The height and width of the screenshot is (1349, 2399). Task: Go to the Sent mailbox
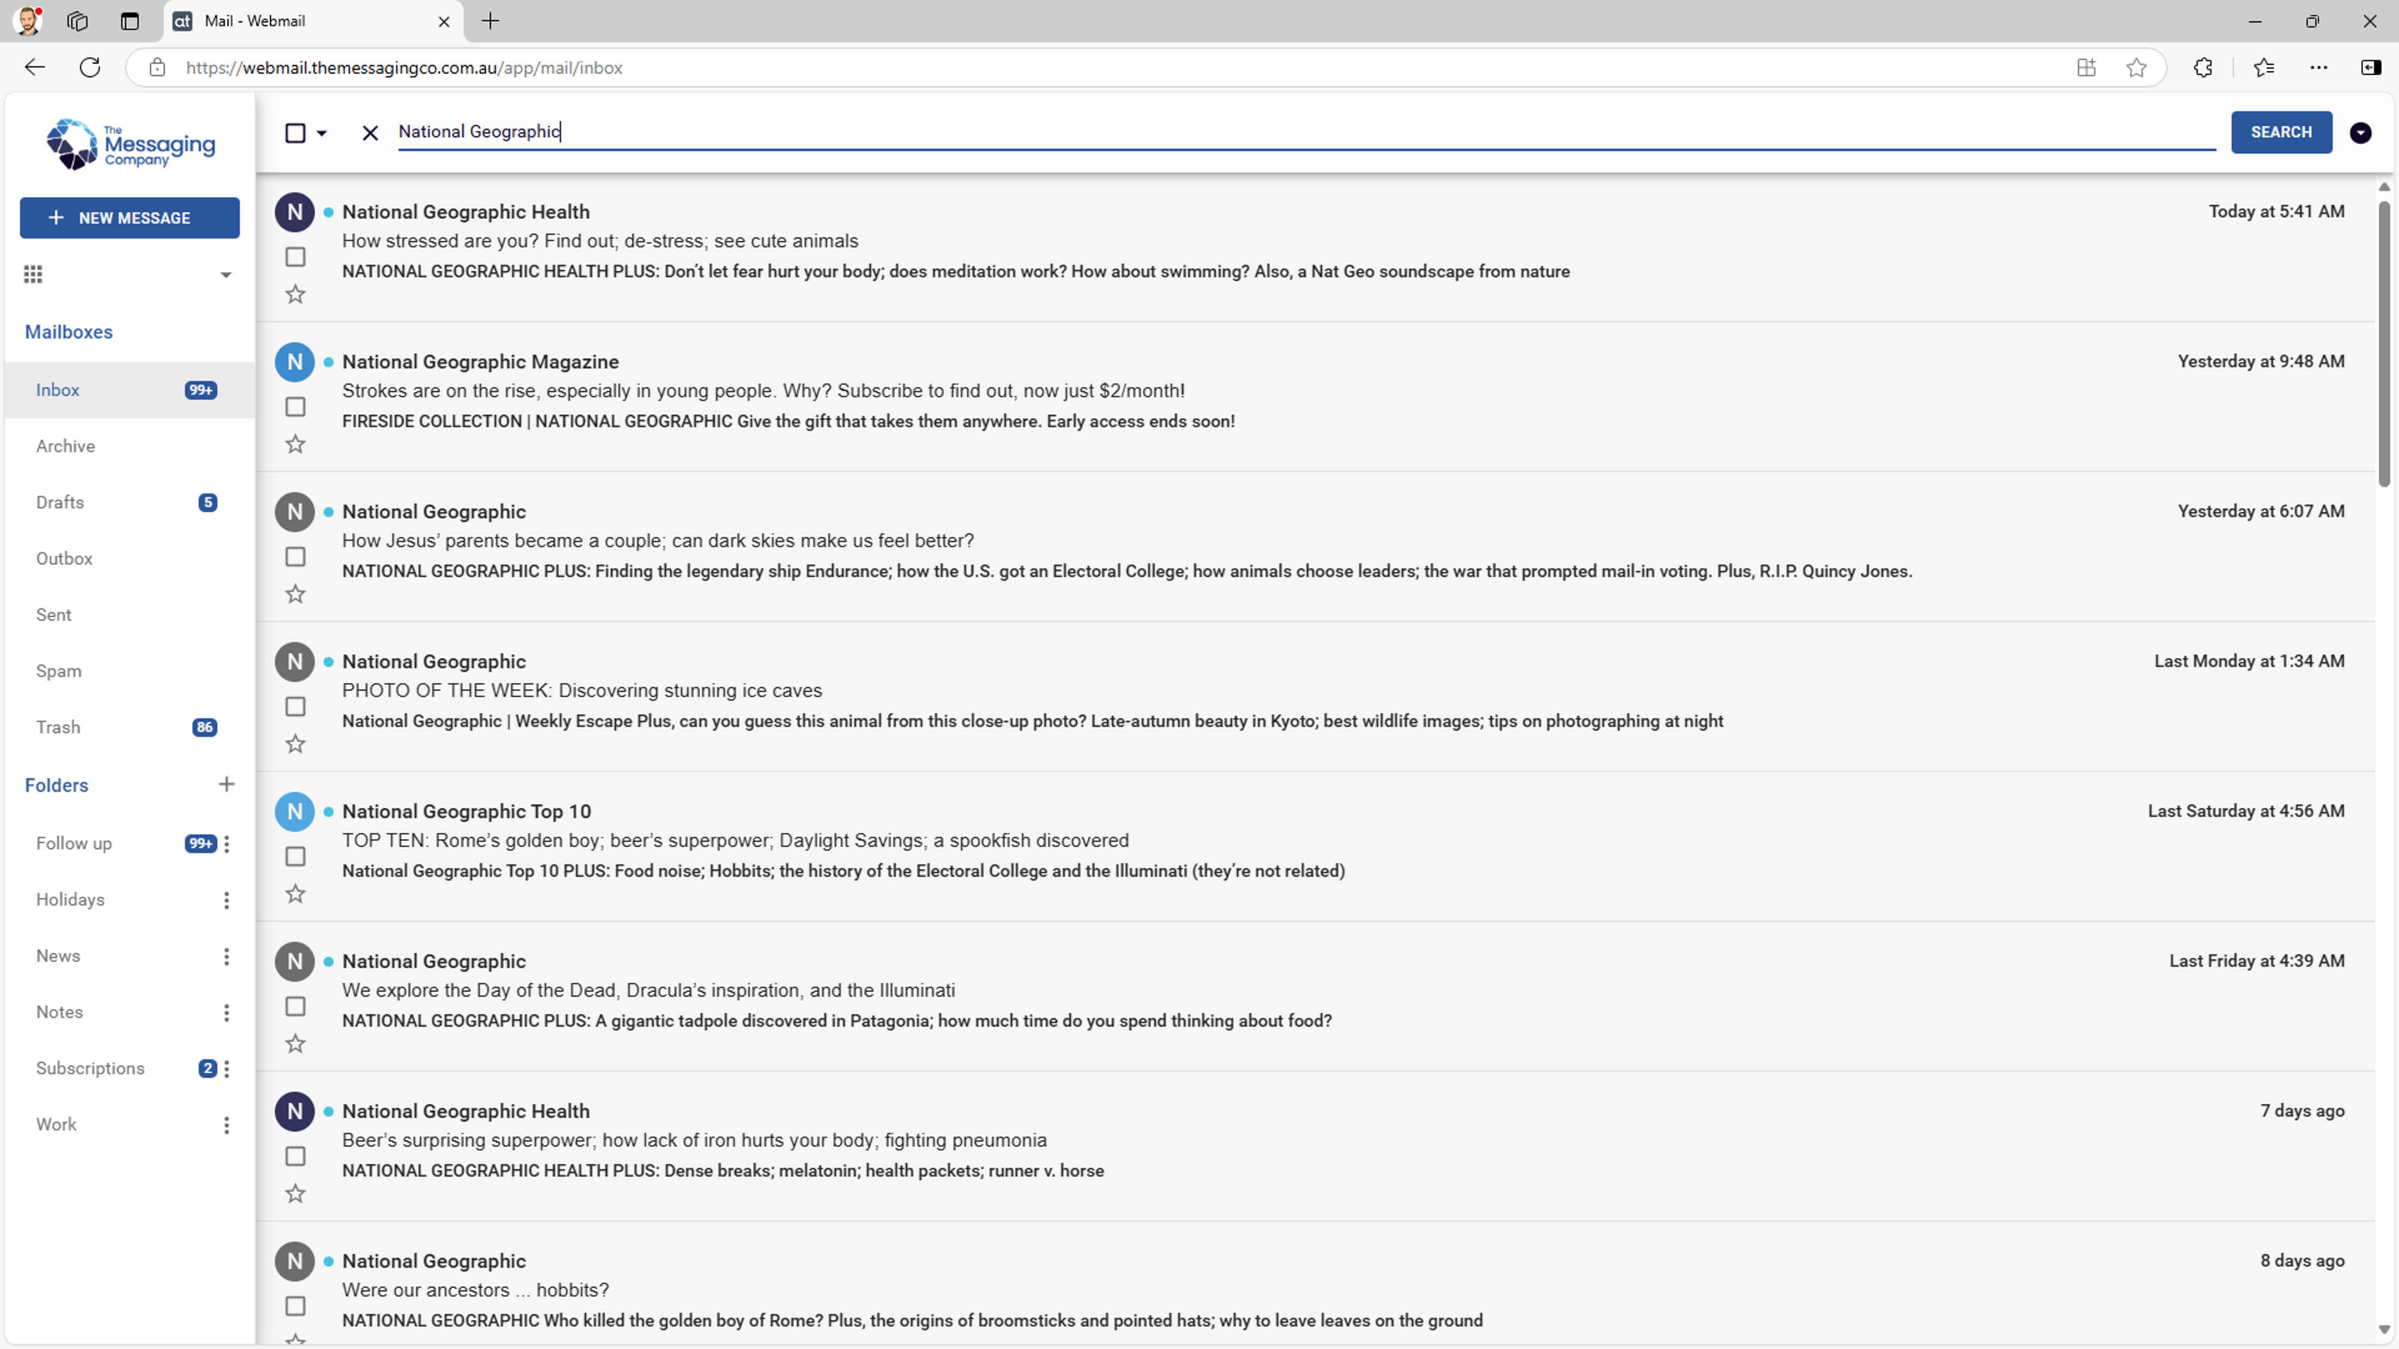(x=129, y=614)
